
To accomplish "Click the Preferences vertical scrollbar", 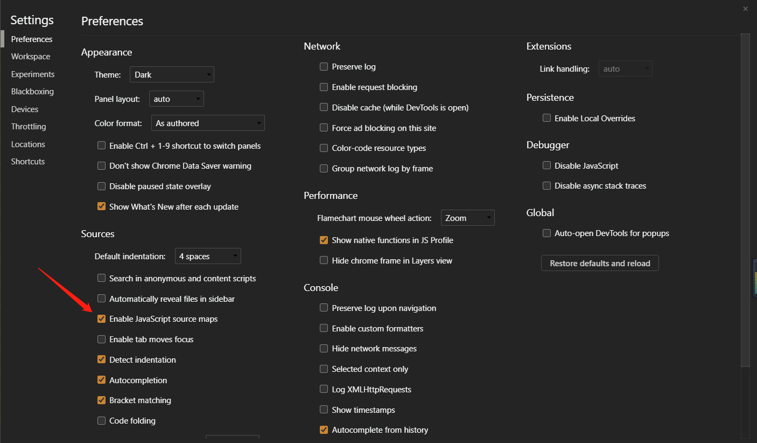I will point(745,200).
